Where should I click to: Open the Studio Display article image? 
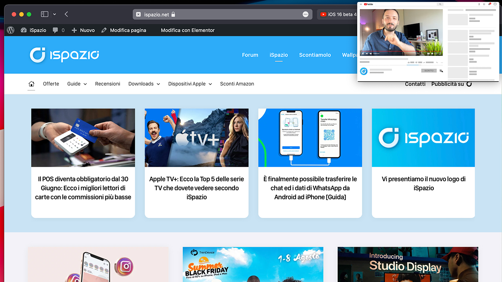pos(408,264)
